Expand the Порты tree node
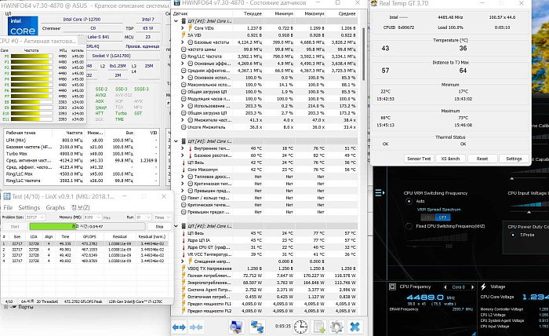This screenshot has width=549, height=336. pyautogui.click(x=5, y=307)
